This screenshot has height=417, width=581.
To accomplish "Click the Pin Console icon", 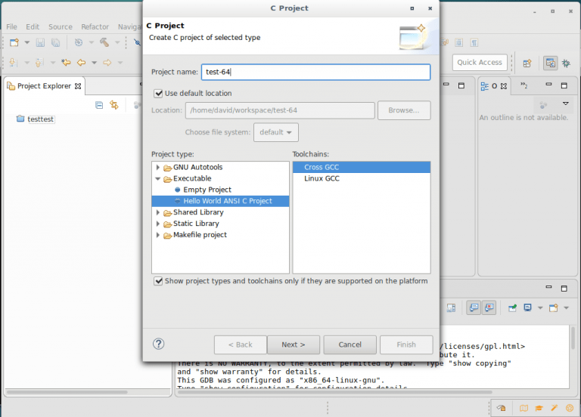I will pyautogui.click(x=512, y=308).
